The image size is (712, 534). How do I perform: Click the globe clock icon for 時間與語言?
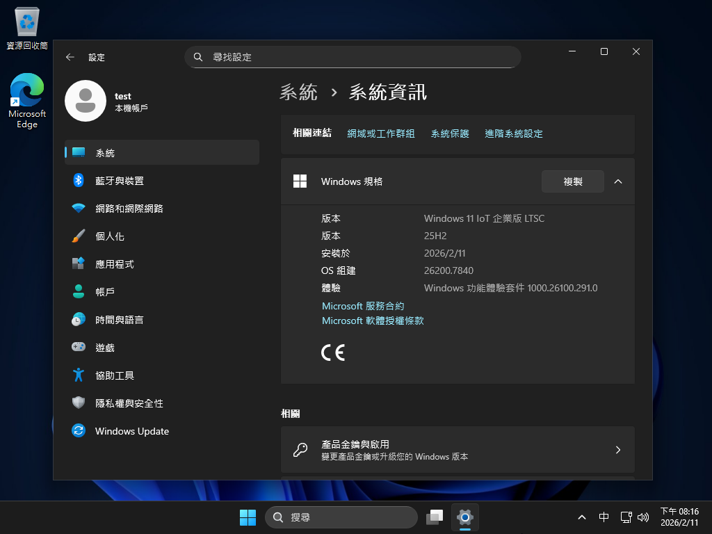(79, 320)
